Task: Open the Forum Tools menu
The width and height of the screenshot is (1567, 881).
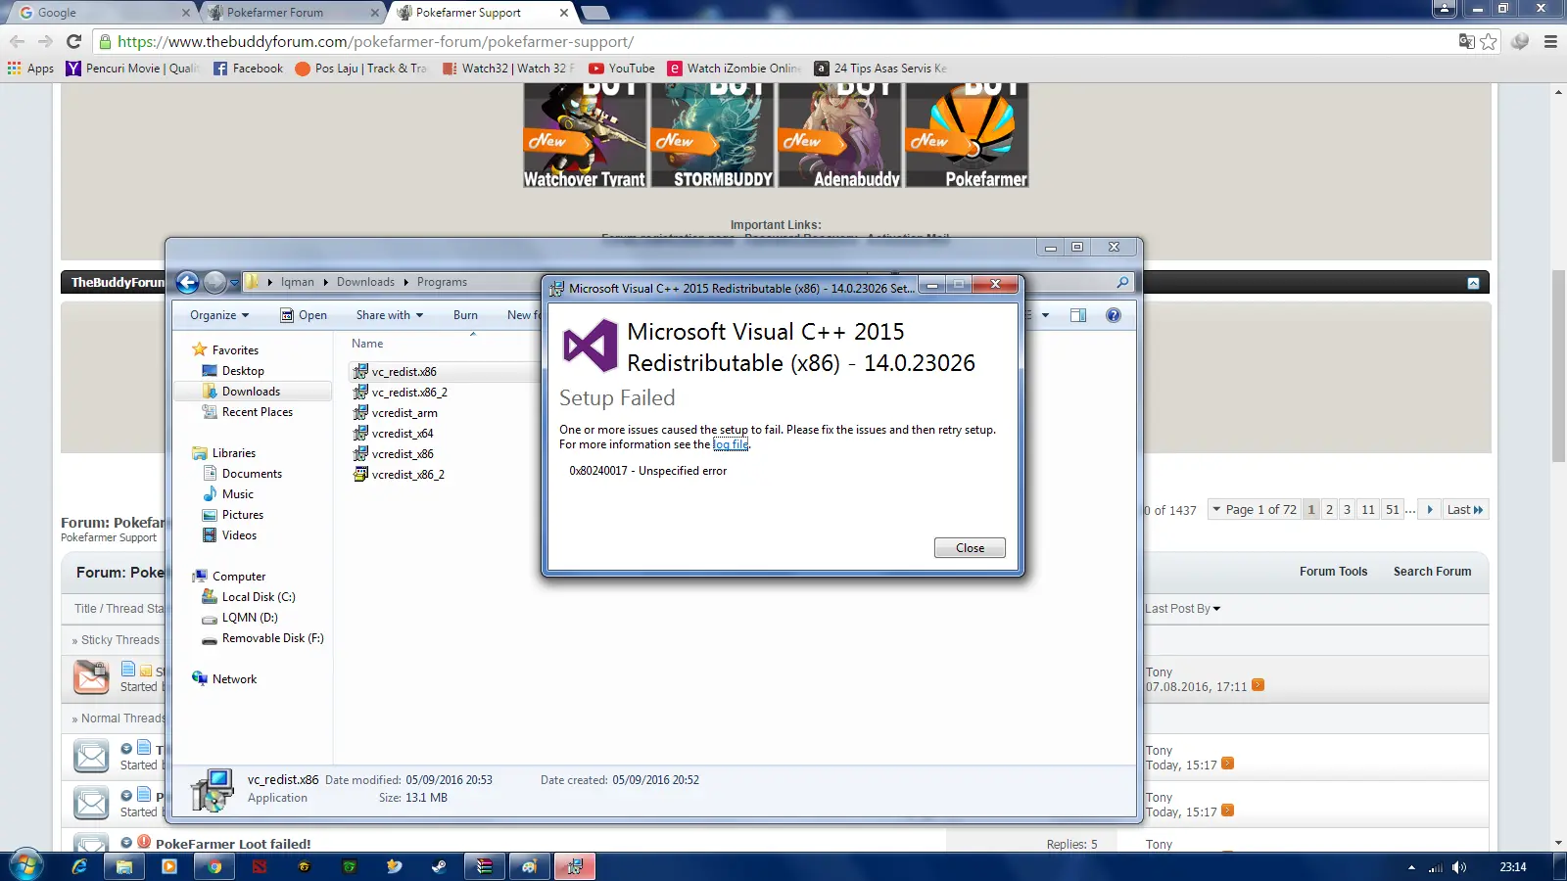Action: (1333, 572)
